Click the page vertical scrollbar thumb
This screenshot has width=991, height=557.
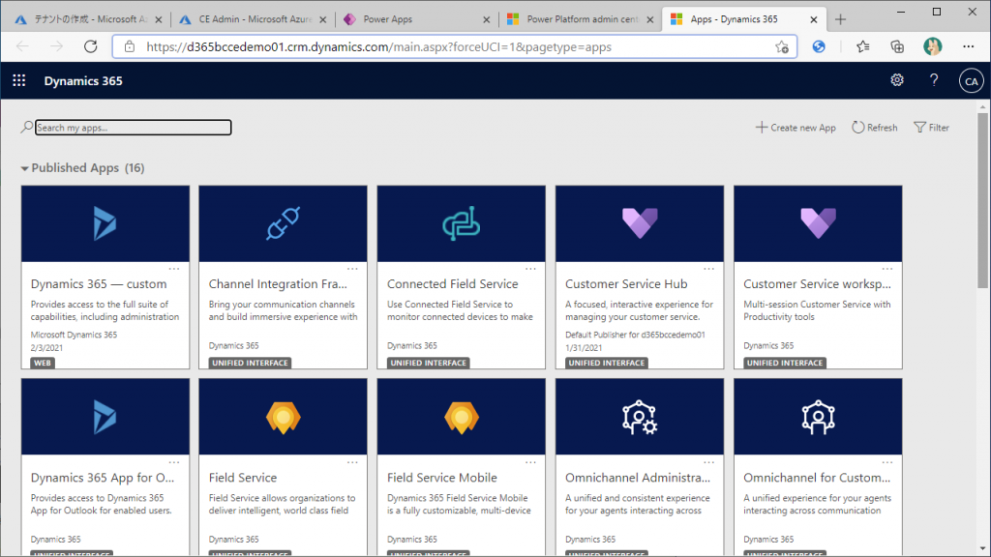point(982,199)
